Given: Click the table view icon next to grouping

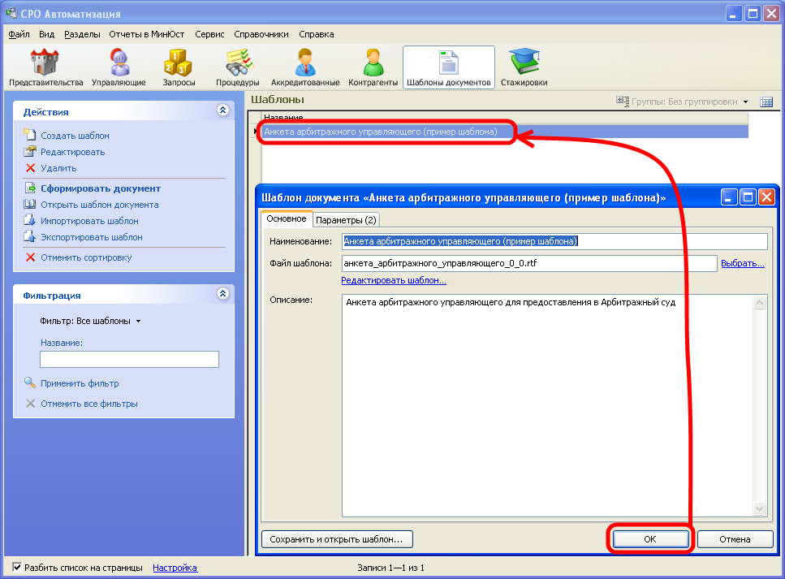Looking at the screenshot, I should click(766, 102).
